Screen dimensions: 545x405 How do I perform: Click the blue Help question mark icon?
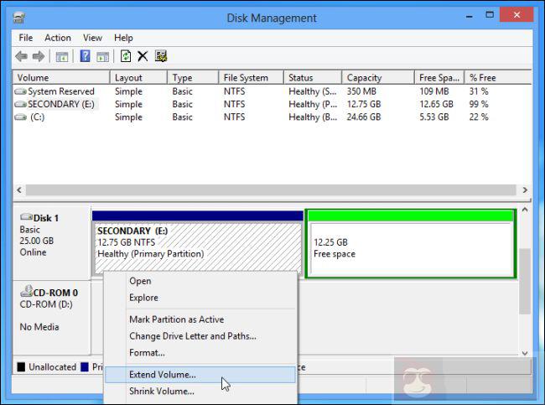[x=85, y=56]
